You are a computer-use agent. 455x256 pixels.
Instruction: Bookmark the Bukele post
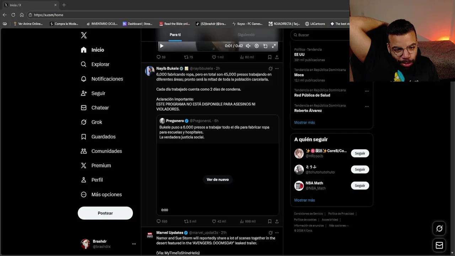[270, 221]
